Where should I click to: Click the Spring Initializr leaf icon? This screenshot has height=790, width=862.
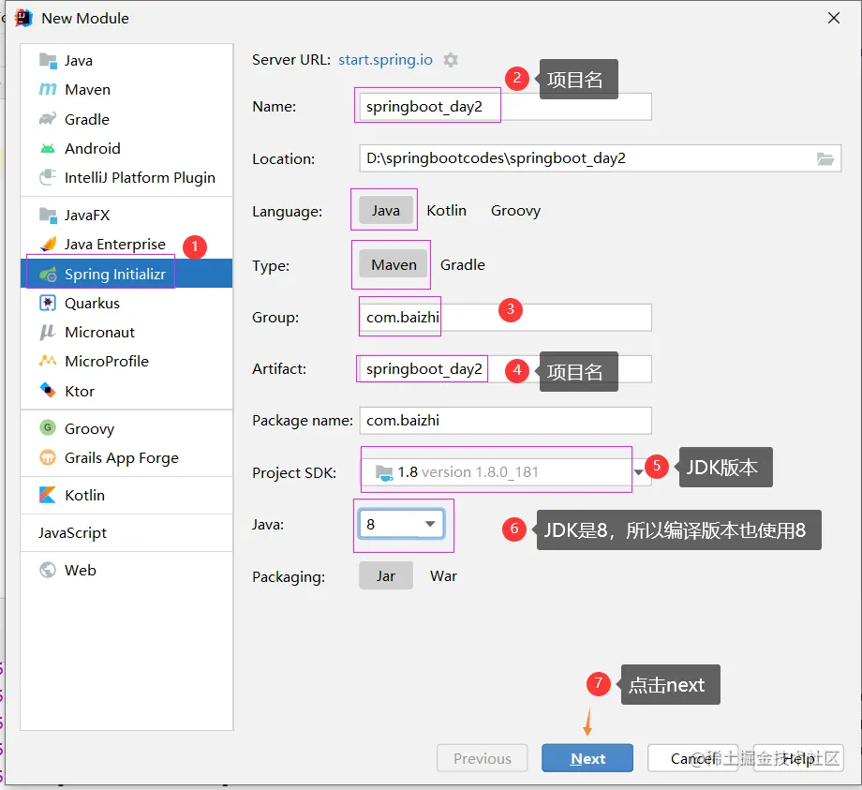48,274
